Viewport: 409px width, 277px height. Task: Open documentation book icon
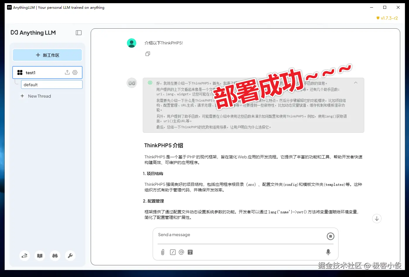40,256
